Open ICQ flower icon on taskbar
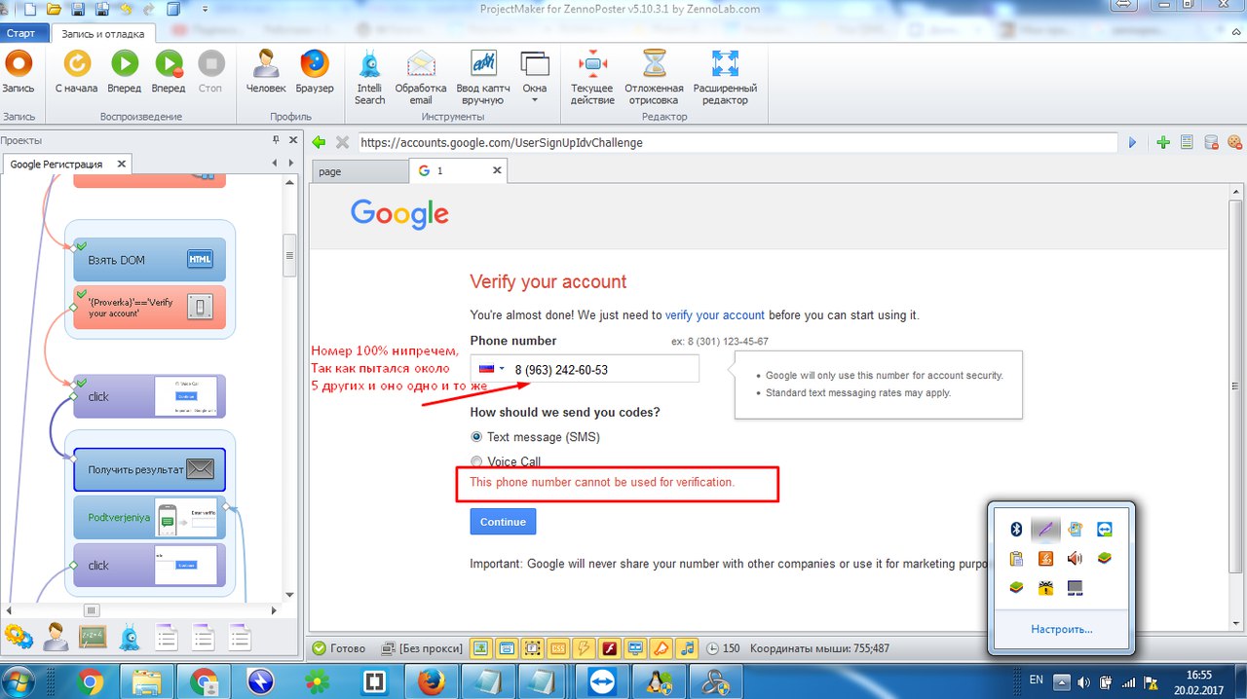 tap(318, 681)
